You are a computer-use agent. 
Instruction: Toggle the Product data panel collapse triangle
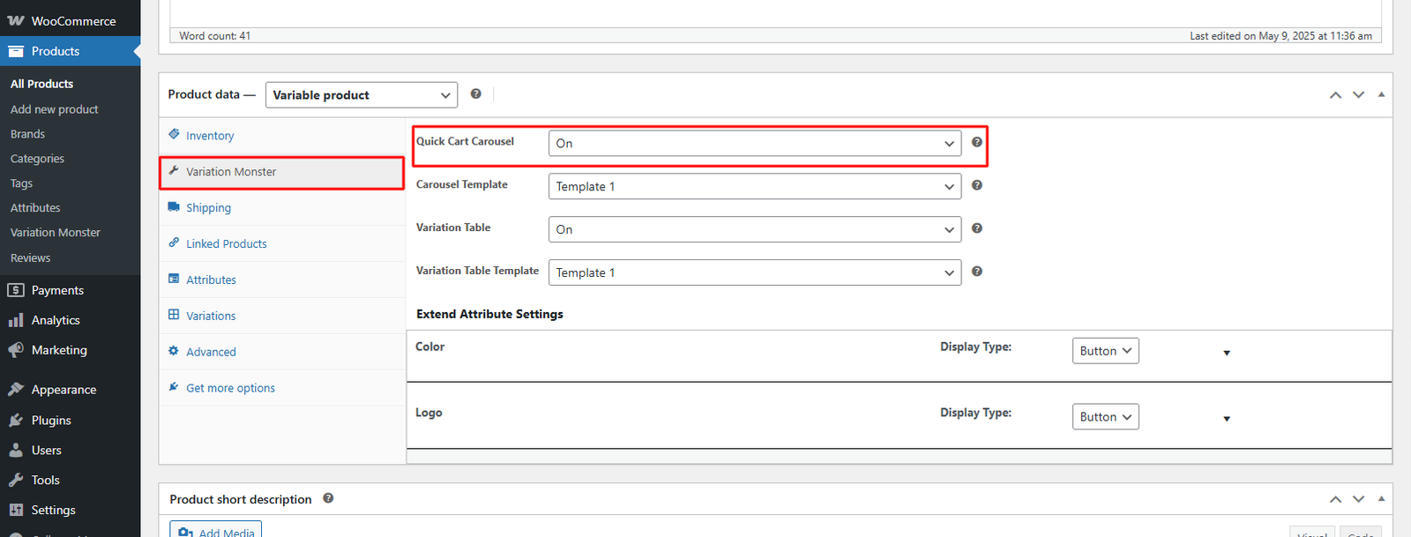tap(1381, 94)
